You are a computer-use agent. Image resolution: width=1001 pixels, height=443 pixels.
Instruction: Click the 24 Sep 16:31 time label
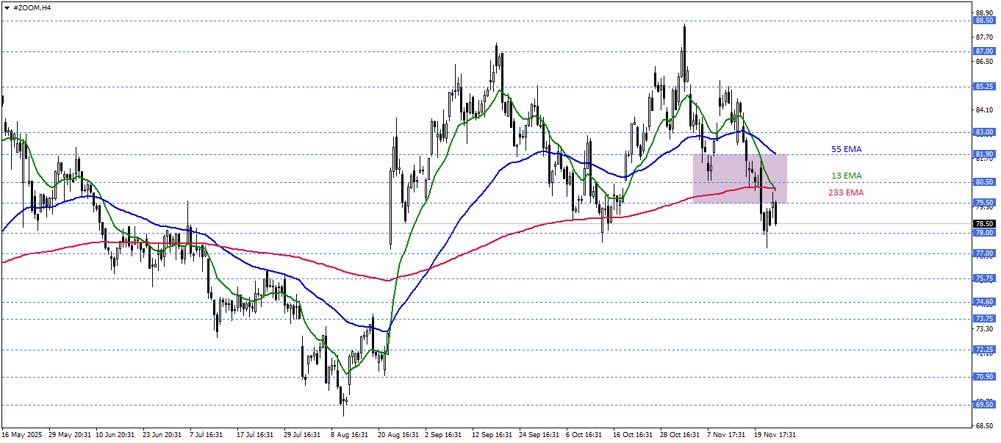539,435
